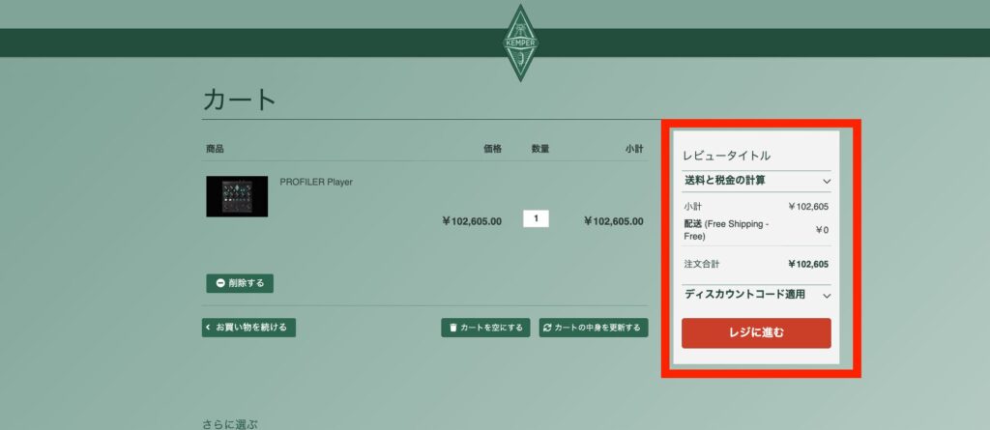Go back via お買い物を続ける button
This screenshot has width=990, height=430.
click(248, 328)
